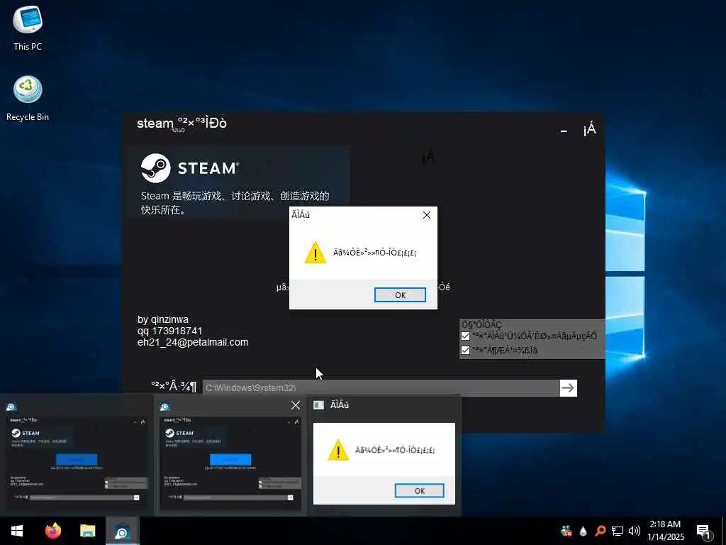Click the network tray icon

coord(618,531)
